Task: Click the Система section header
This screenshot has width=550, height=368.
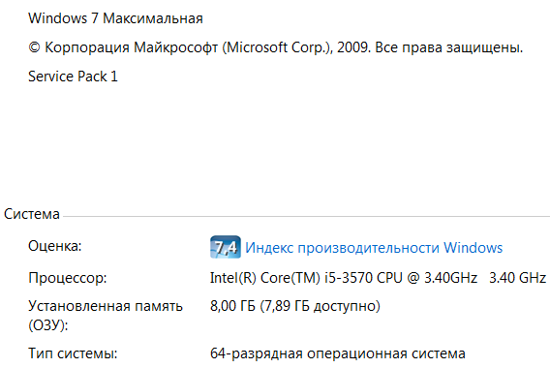Action: (32, 214)
